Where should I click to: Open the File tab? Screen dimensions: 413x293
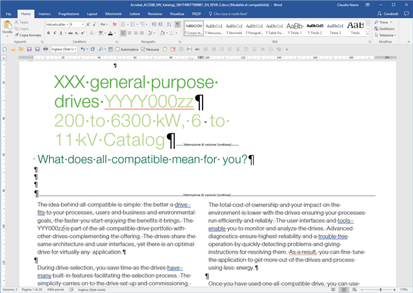[8, 14]
